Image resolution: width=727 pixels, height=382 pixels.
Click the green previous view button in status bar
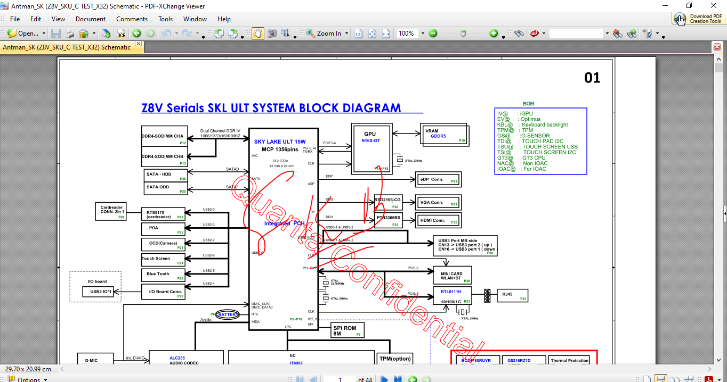(x=412, y=379)
